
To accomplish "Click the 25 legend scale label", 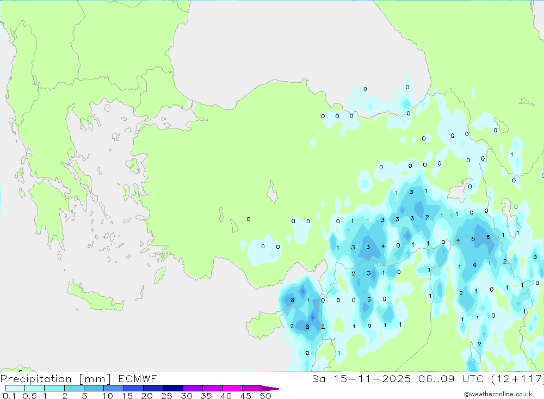I will click(166, 396).
